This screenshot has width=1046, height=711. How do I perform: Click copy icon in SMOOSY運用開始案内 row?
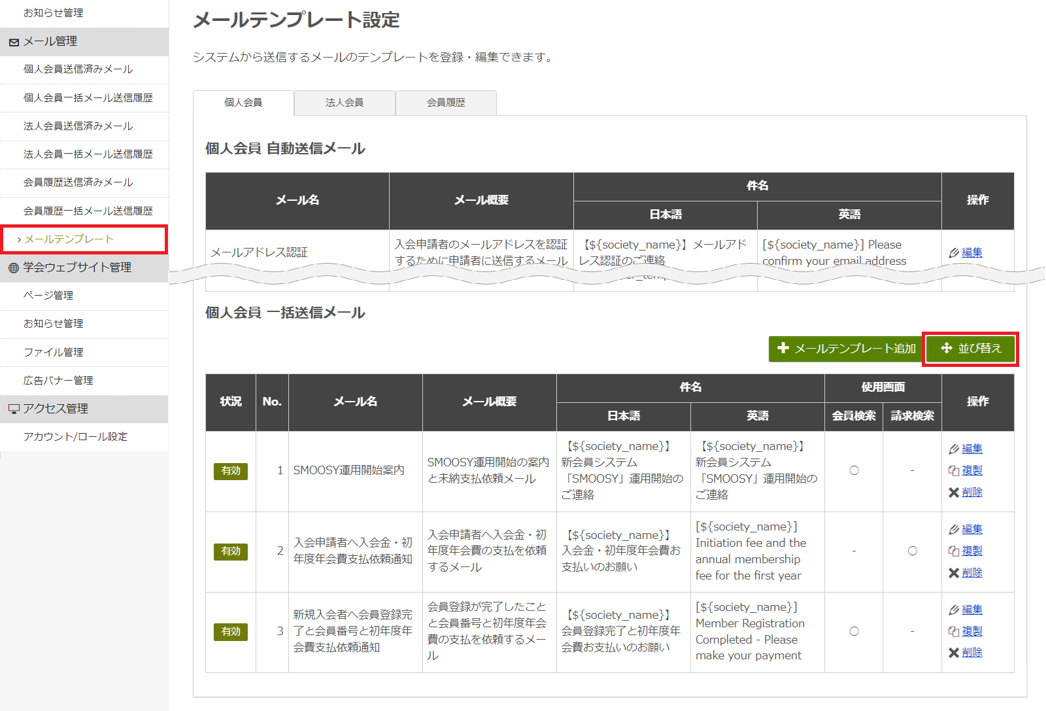coord(954,470)
